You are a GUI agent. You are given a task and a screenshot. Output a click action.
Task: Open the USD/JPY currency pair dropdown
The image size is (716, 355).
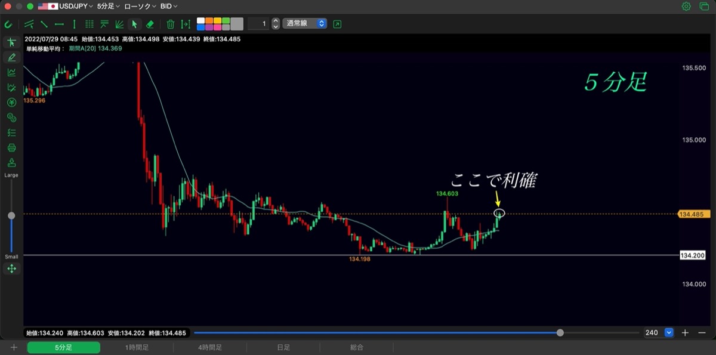66,6
